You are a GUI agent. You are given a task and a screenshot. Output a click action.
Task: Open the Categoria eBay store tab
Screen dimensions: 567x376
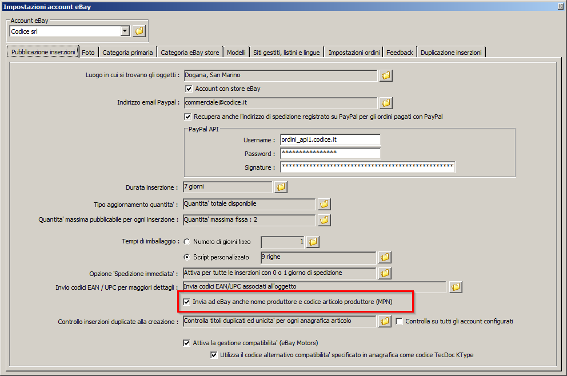(x=190, y=53)
